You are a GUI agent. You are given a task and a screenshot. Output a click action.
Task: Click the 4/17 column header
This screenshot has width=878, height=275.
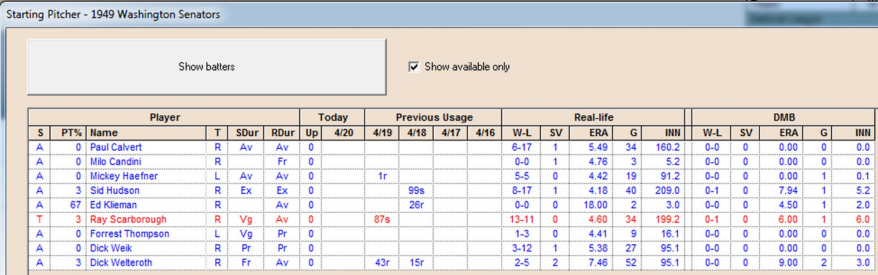tap(450, 133)
